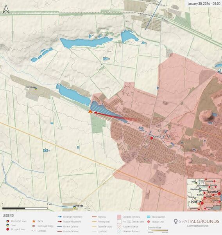Click the Russian Unit diamond legend icon
222x235 pixels.
149,222
